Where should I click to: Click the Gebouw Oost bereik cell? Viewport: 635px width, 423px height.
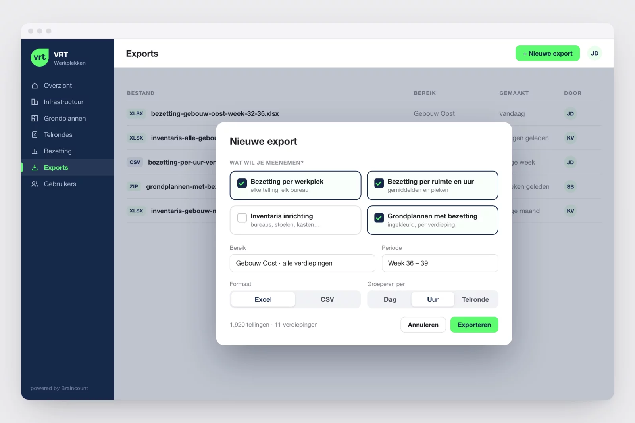[434, 113]
